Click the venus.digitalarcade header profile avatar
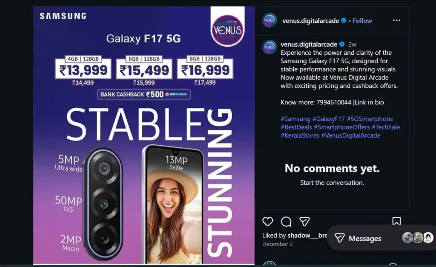Screen dimensions: 436x267 tap(270, 20)
